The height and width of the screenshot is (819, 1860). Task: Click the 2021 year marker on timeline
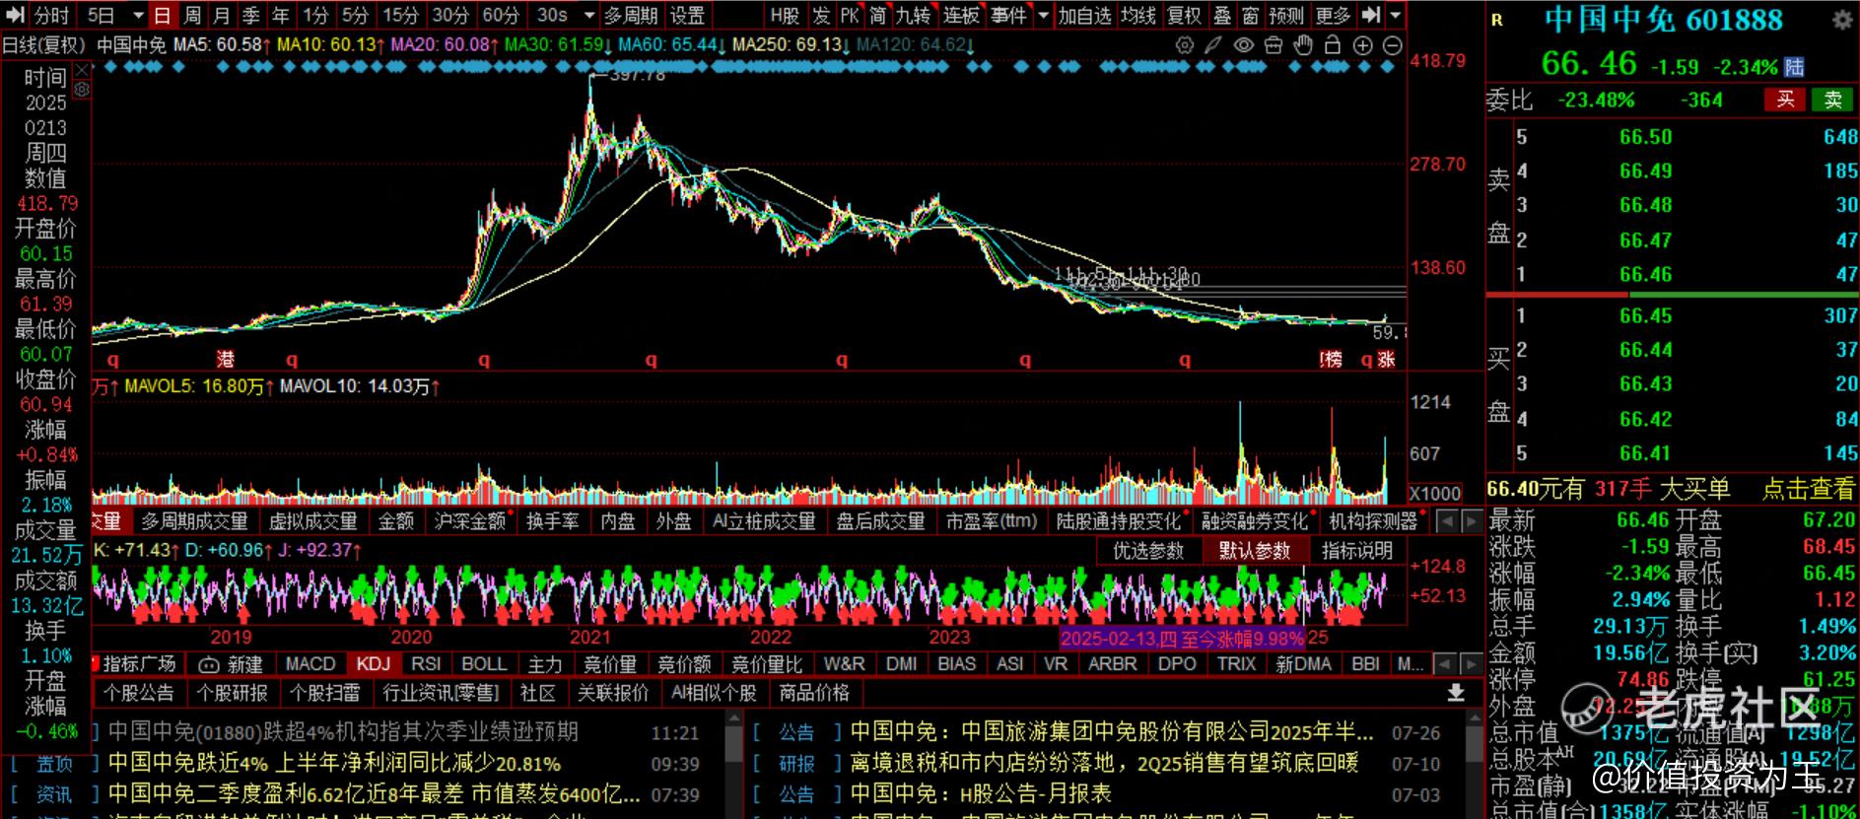pos(590,638)
